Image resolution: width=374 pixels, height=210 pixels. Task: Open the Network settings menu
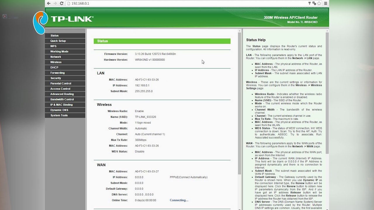[65, 57]
